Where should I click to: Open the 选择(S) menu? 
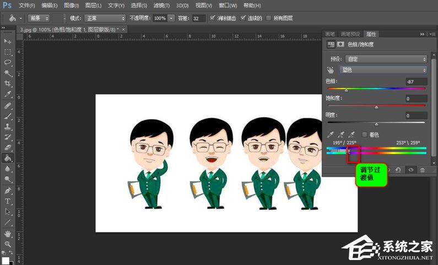click(139, 6)
